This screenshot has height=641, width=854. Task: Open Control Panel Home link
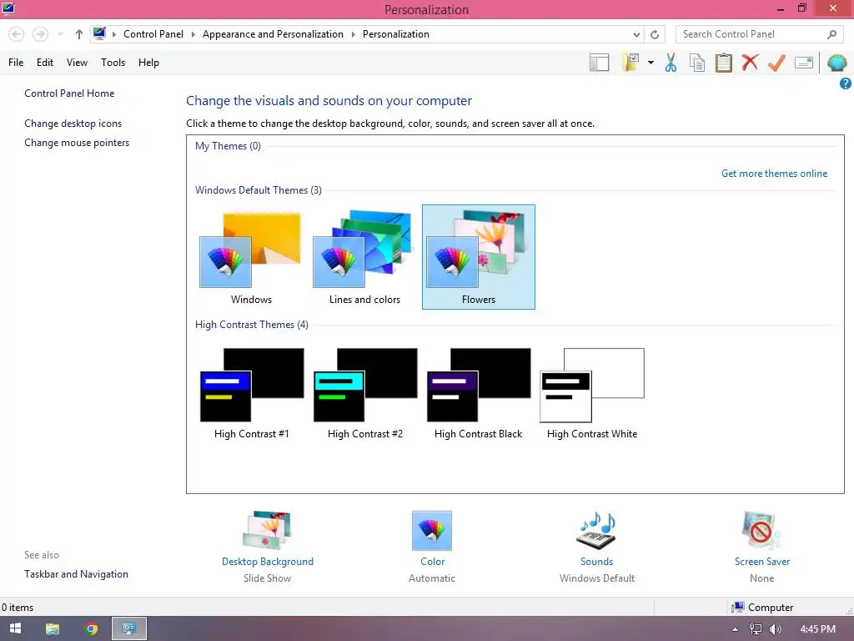coord(69,93)
